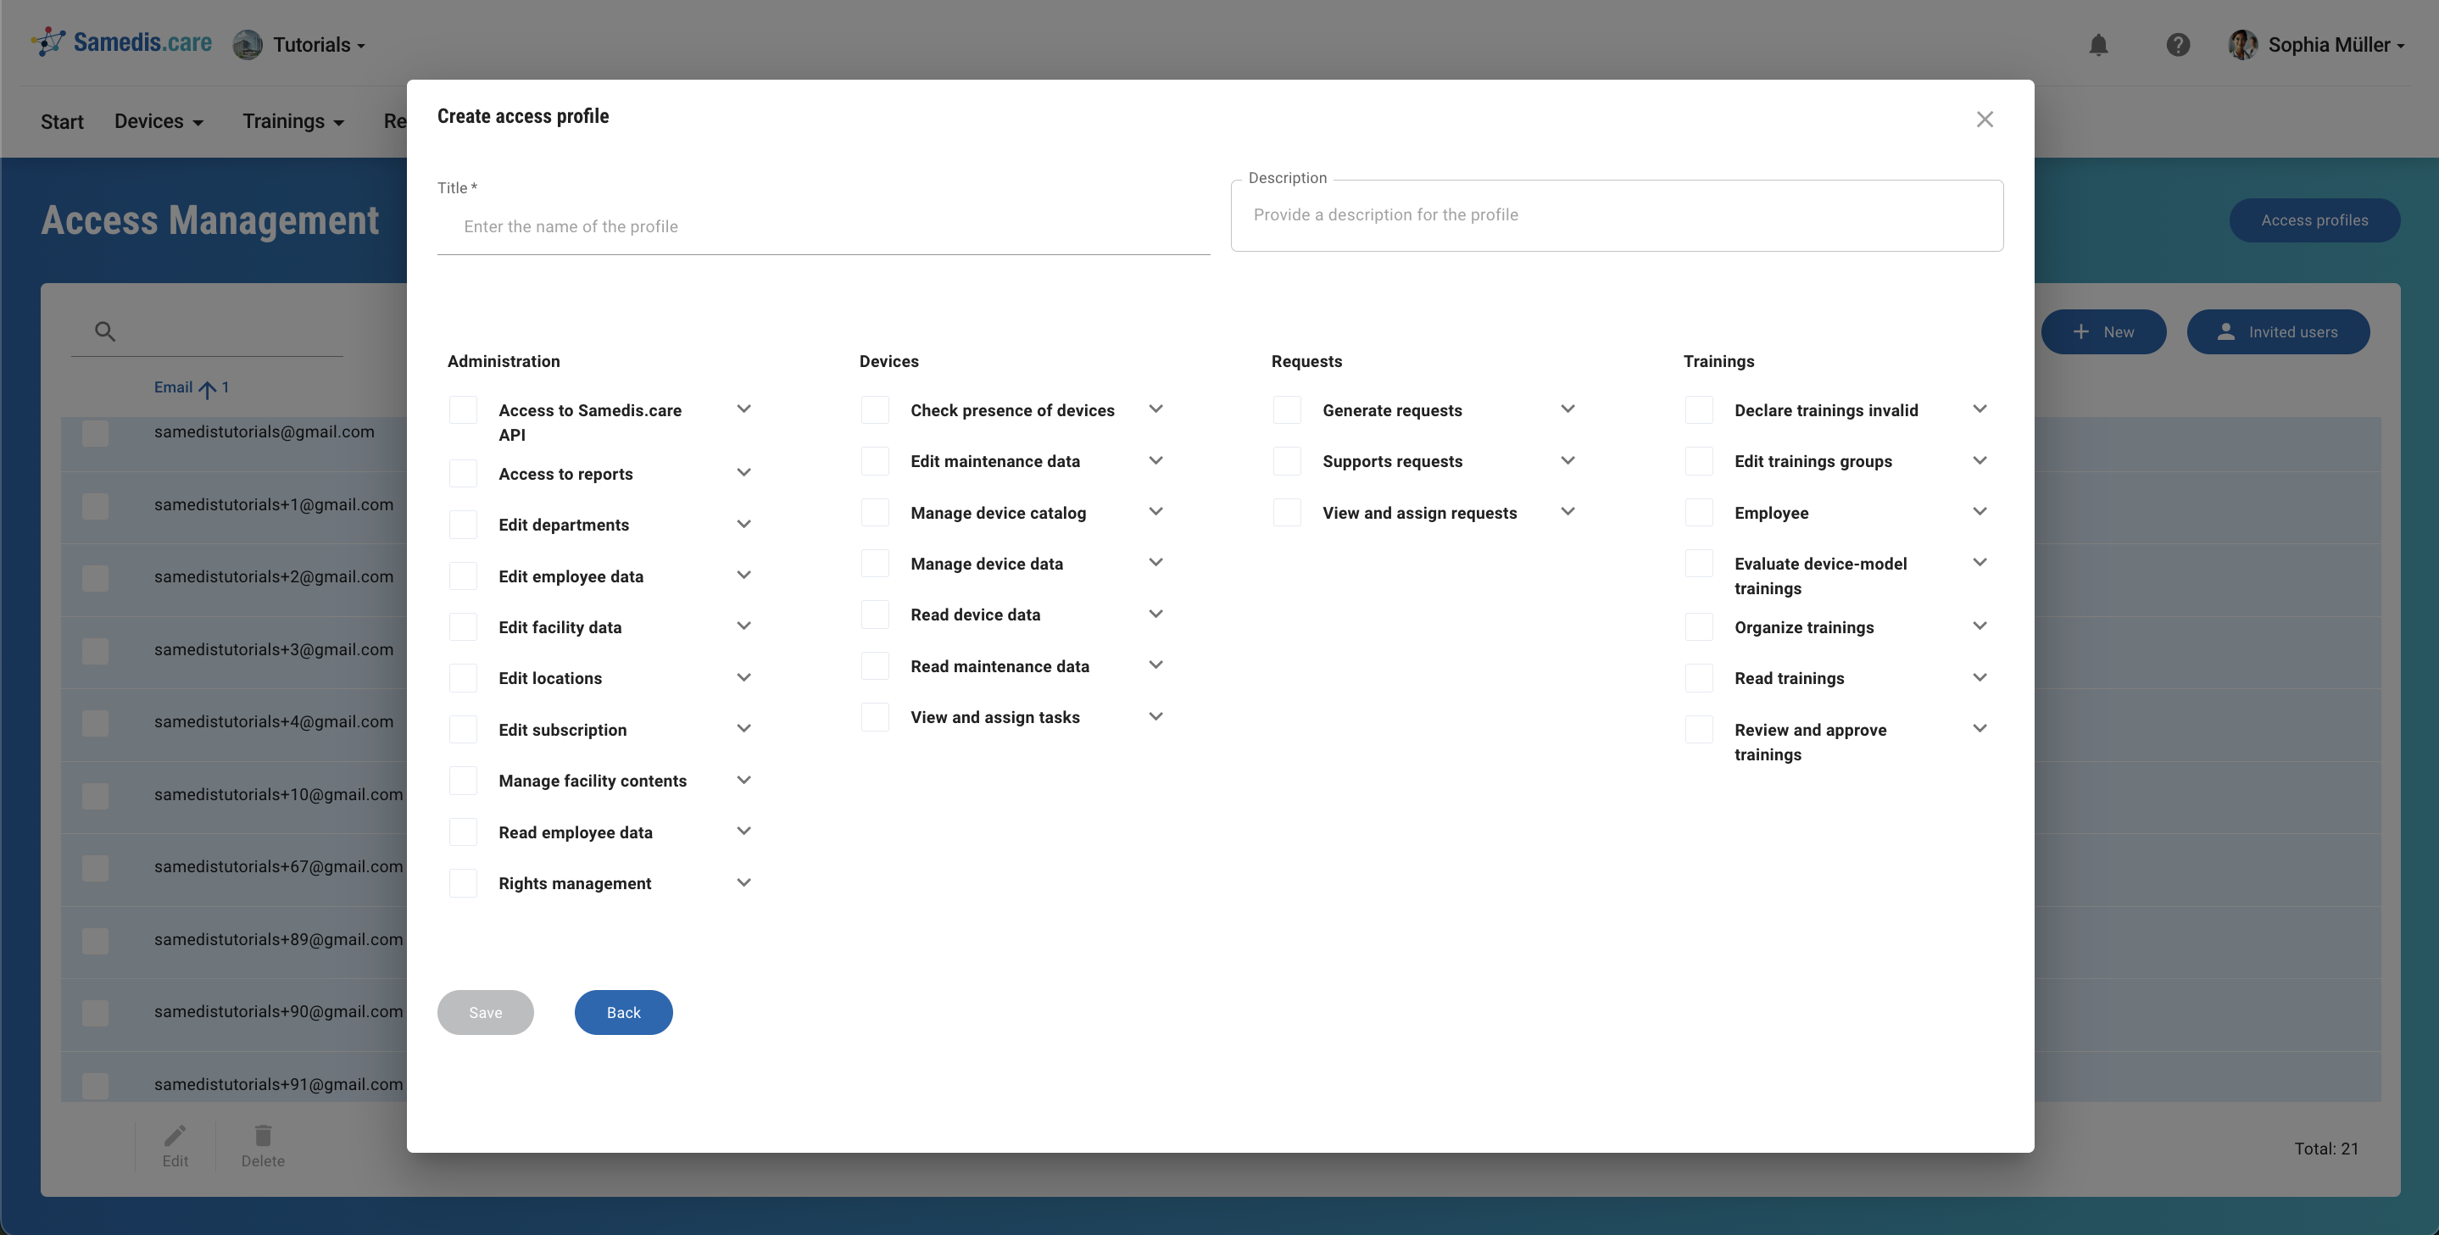Open the help icon in the top bar

pyautogui.click(x=2178, y=44)
